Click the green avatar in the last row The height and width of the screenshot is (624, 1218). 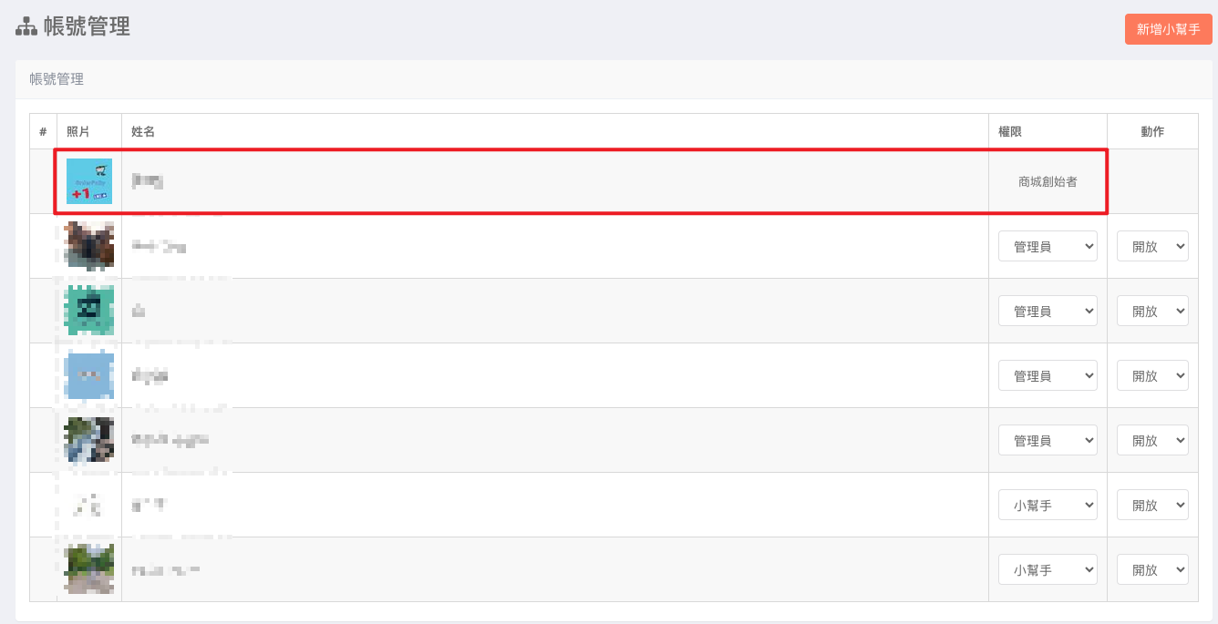point(89,569)
